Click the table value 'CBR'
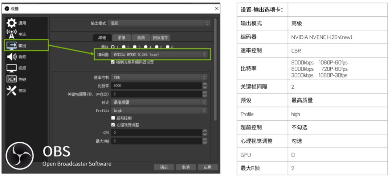Screen dimensions: 392x179 click(x=296, y=51)
